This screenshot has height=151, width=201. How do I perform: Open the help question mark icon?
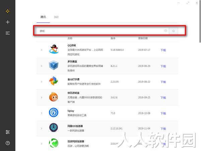8,143
